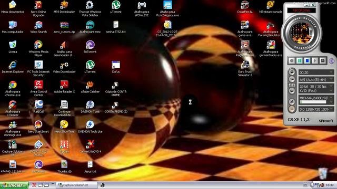The image size is (337, 189).
Task: Select Atalho para chrome.exe icon
Action: 13,89
